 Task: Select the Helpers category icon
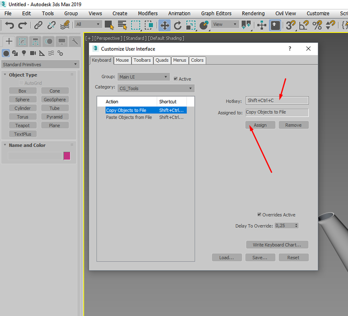42,53
